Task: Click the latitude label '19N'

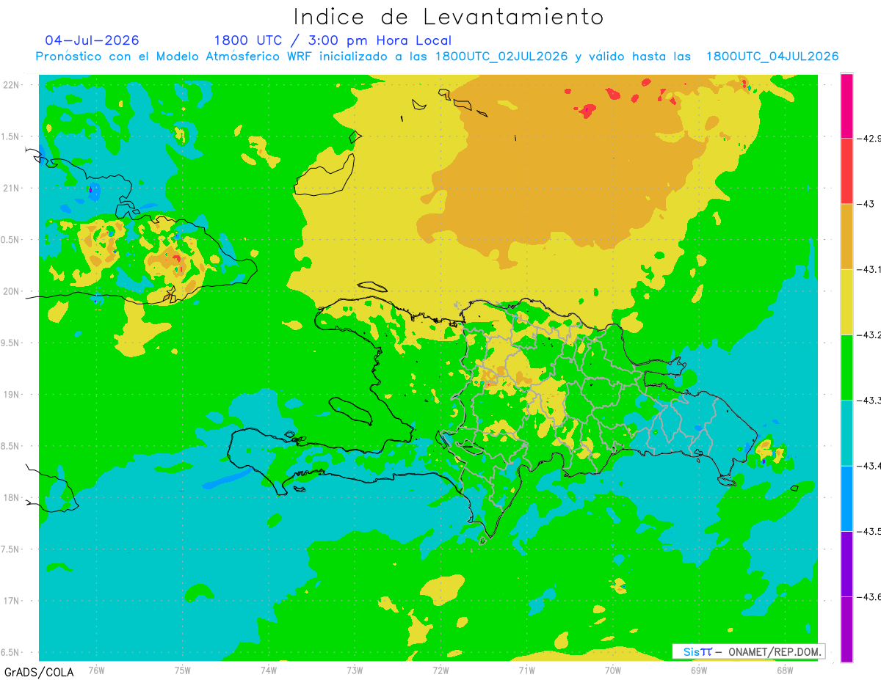Action: tap(12, 395)
